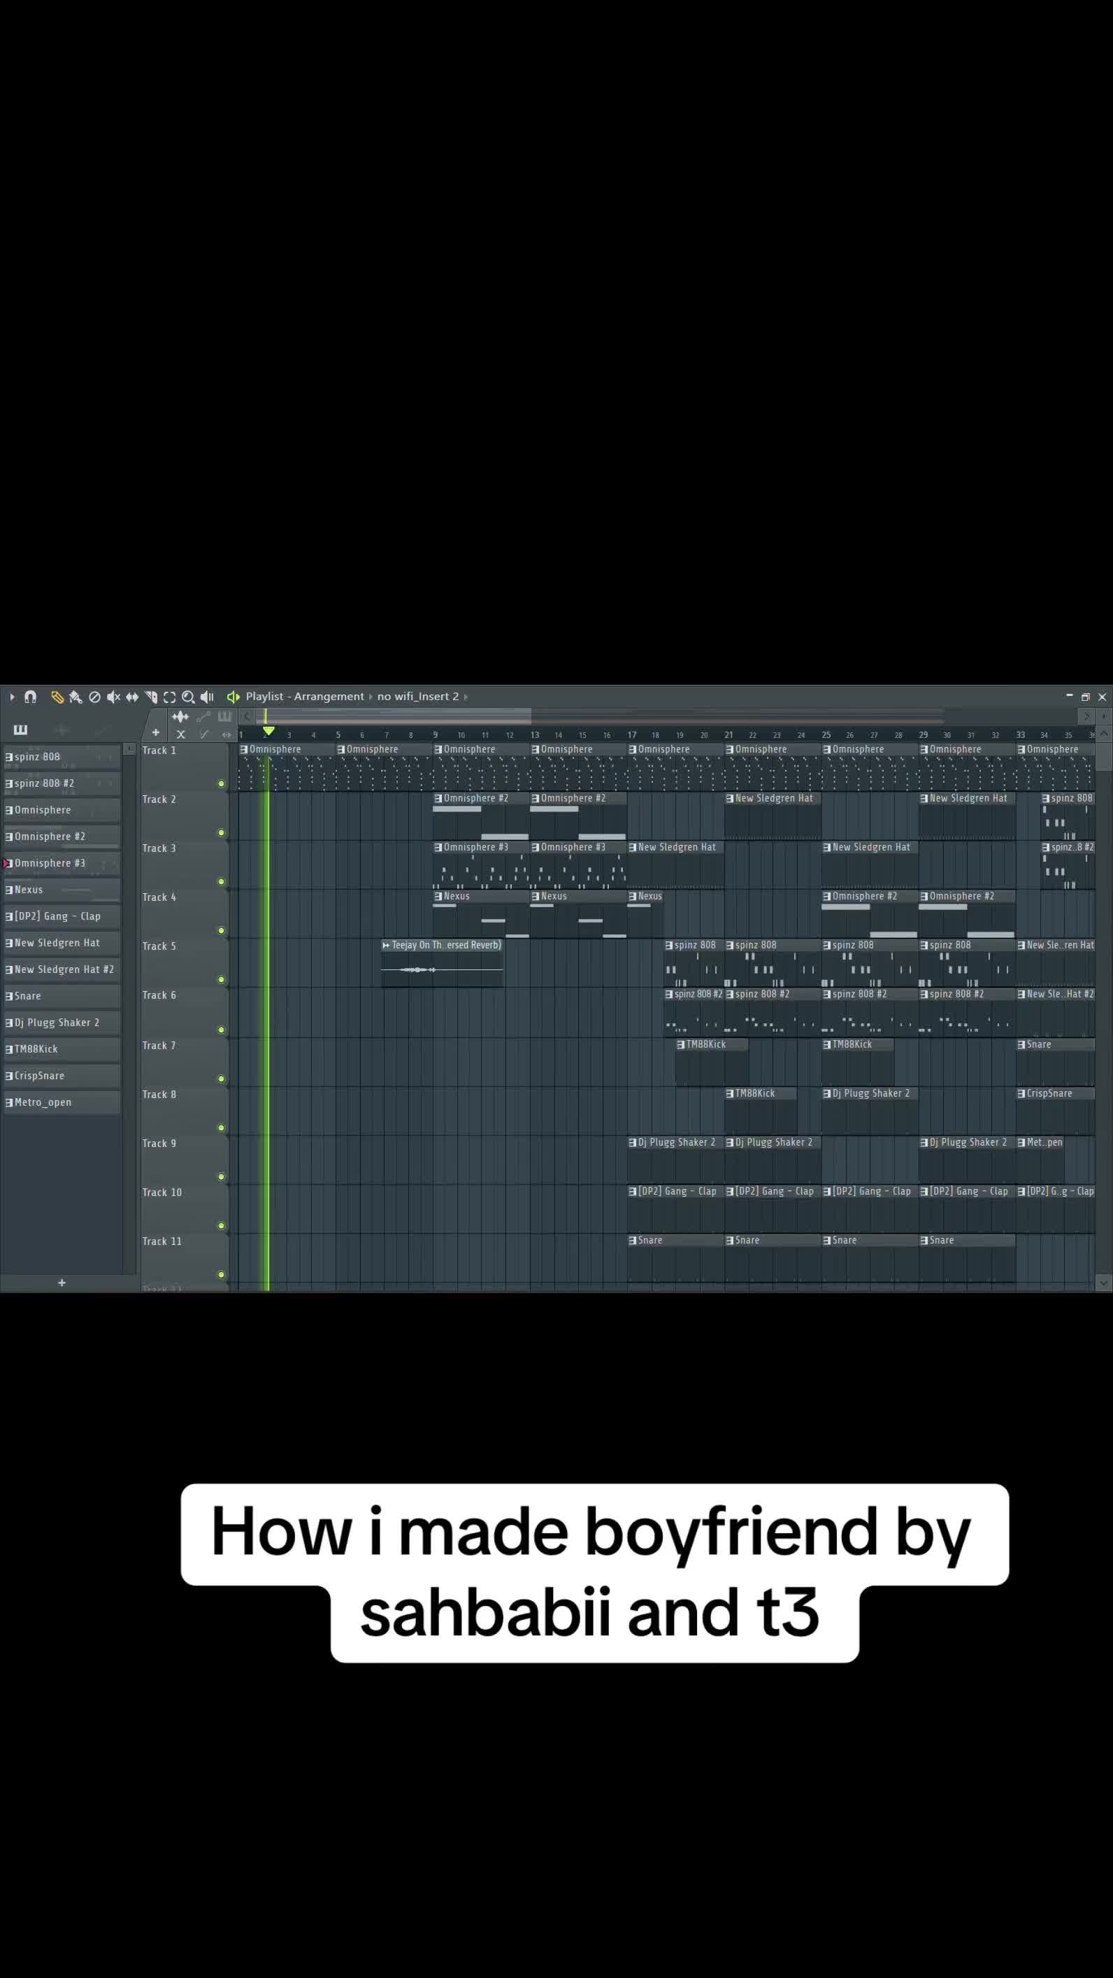This screenshot has height=1978, width=1113.
Task: Select the Nexus pattern in the picker
Action: (62, 890)
